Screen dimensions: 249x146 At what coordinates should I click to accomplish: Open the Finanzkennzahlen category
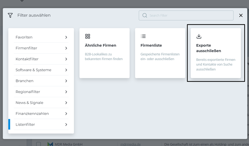point(32,114)
